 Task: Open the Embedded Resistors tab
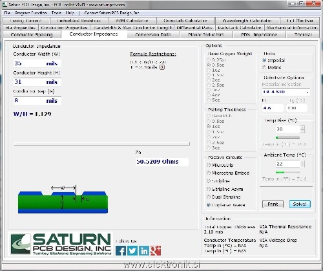[79, 21]
